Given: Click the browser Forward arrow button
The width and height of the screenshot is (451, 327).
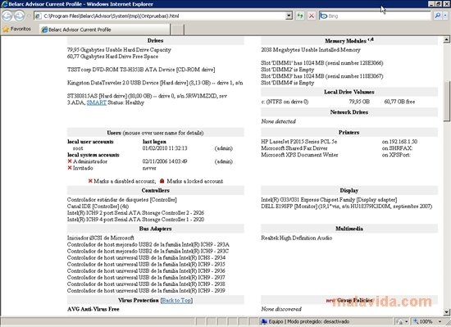Looking at the screenshot, I should 19,16.
